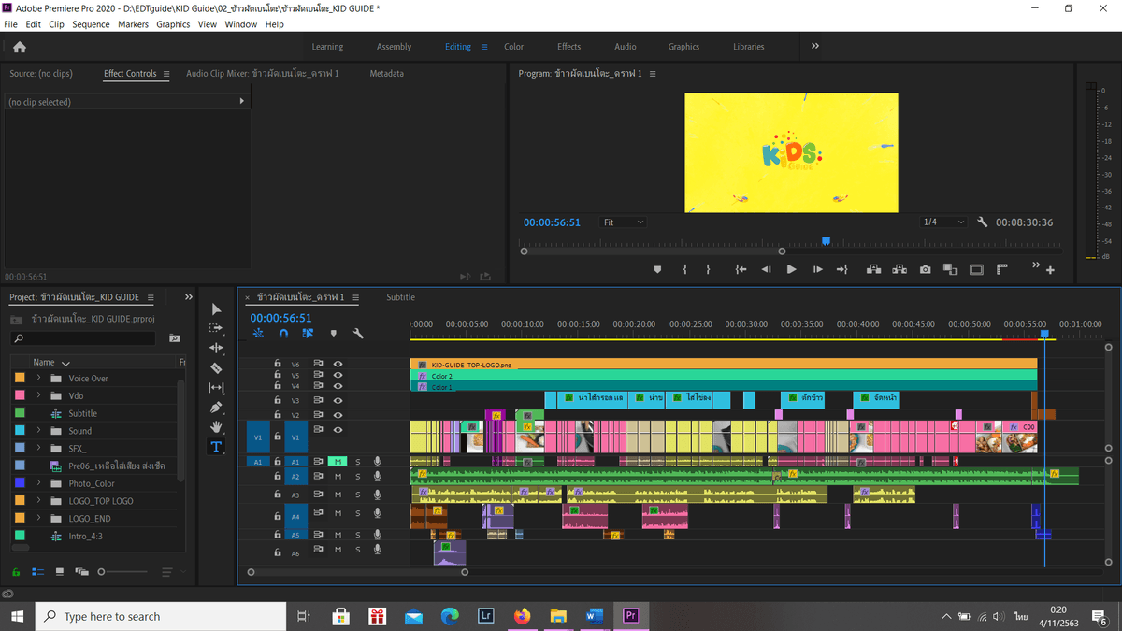Open Premiere Pro from the taskbar
Screen dimensions: 1122x631
[630, 616]
